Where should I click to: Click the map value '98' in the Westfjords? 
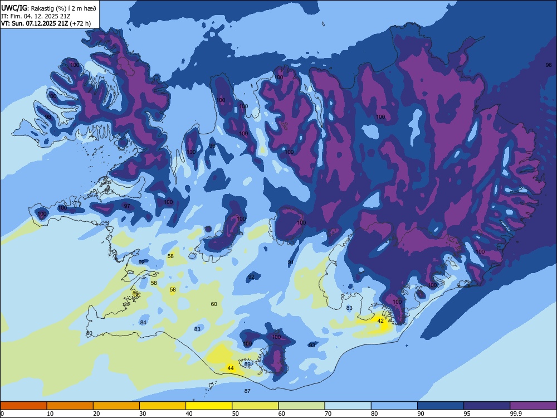point(48,116)
